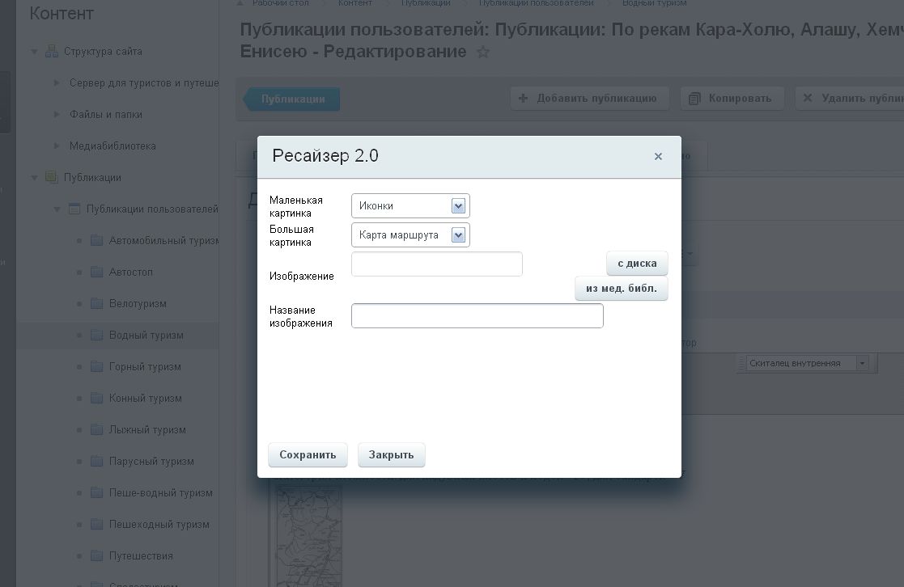Focus the Название изображения text field
This screenshot has height=587, width=904.
click(477, 315)
